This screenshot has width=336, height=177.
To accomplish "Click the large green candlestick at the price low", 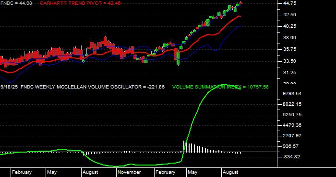I will pos(178,58).
